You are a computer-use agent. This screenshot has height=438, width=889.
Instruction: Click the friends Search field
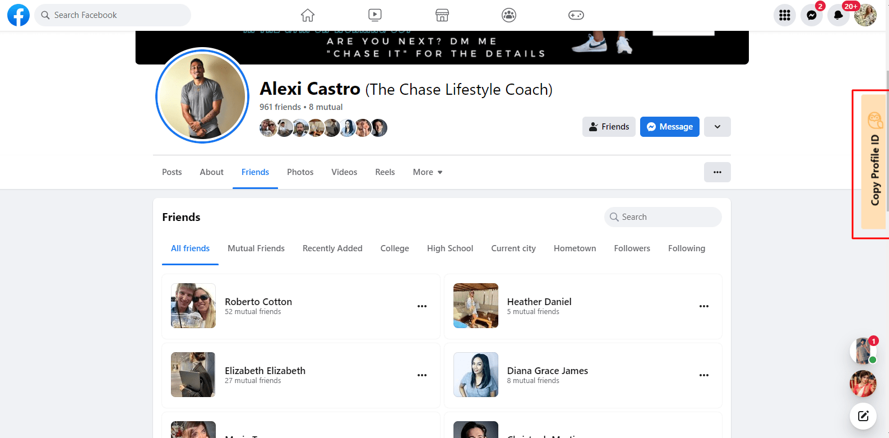point(663,217)
